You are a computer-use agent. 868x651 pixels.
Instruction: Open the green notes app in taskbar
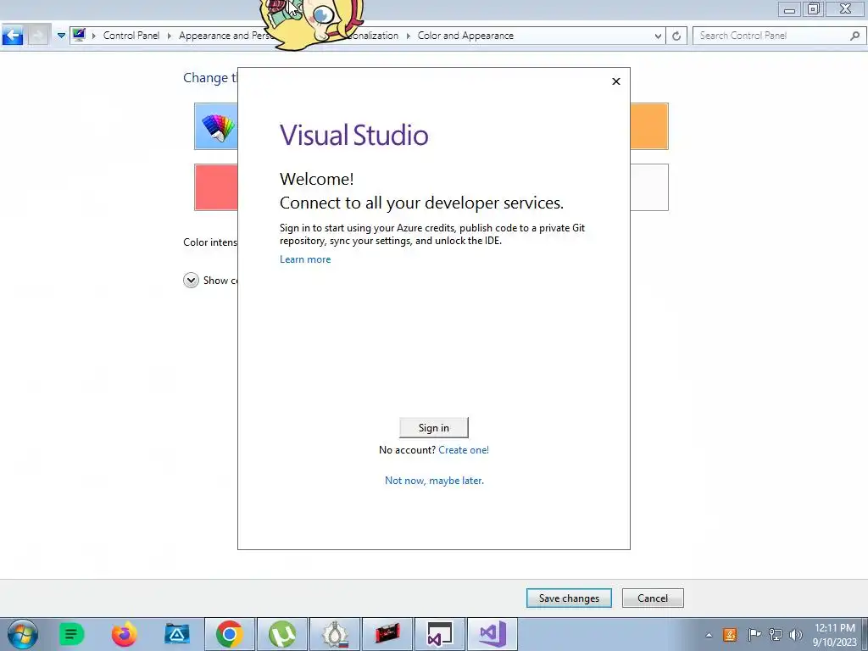(x=71, y=634)
